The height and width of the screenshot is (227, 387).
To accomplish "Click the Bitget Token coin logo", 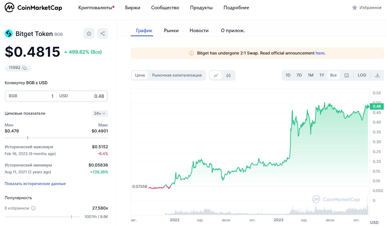I will [9, 34].
